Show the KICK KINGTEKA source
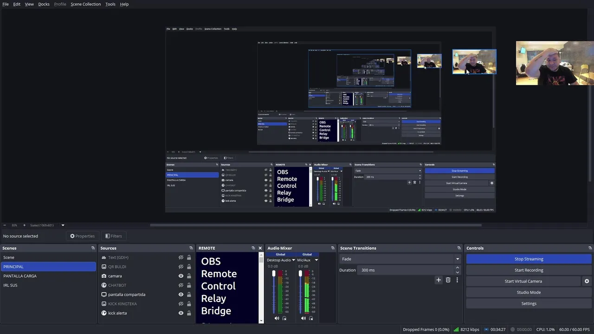The image size is (594, 334). tap(181, 304)
